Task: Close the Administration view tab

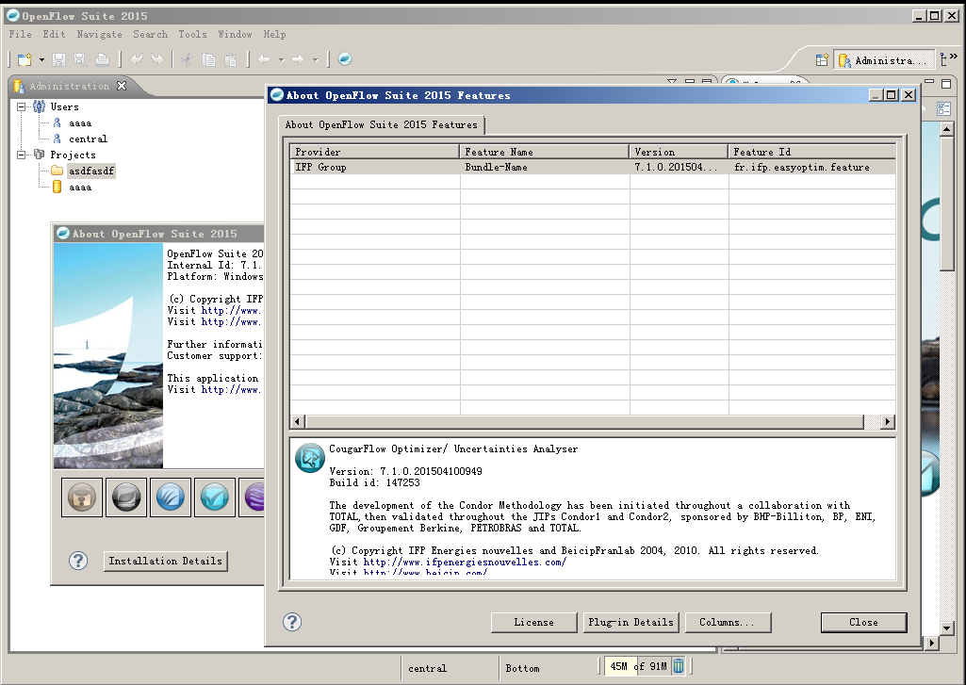Action: coord(122,86)
